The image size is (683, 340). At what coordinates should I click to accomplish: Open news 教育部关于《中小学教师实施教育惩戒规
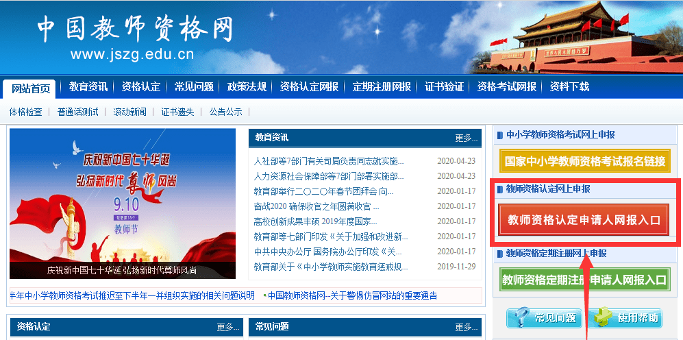(x=331, y=267)
